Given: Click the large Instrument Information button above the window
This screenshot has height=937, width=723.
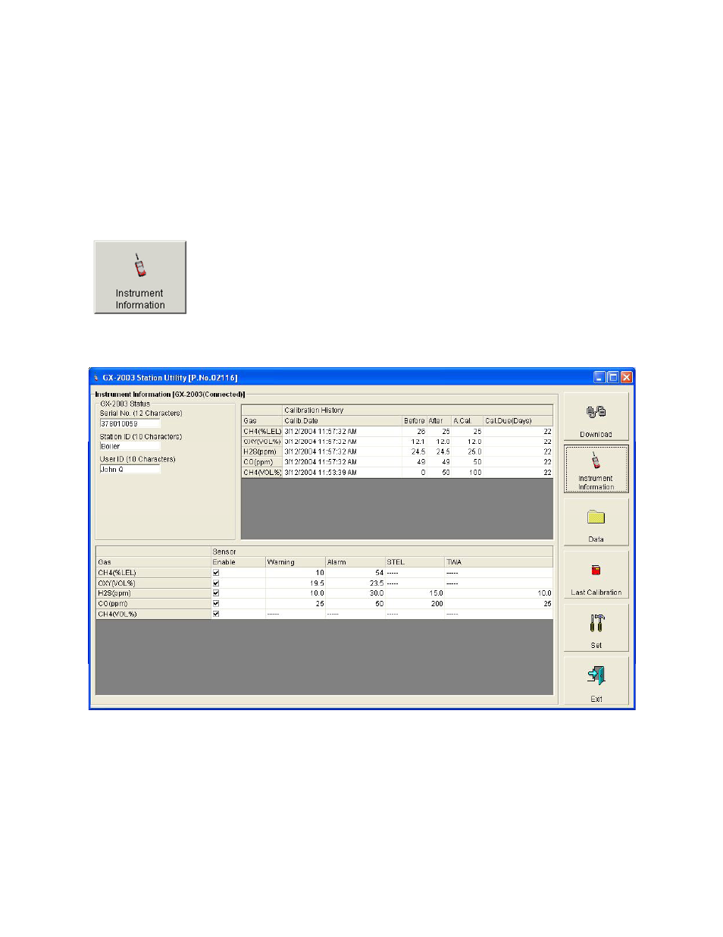Looking at the screenshot, I should [x=140, y=277].
